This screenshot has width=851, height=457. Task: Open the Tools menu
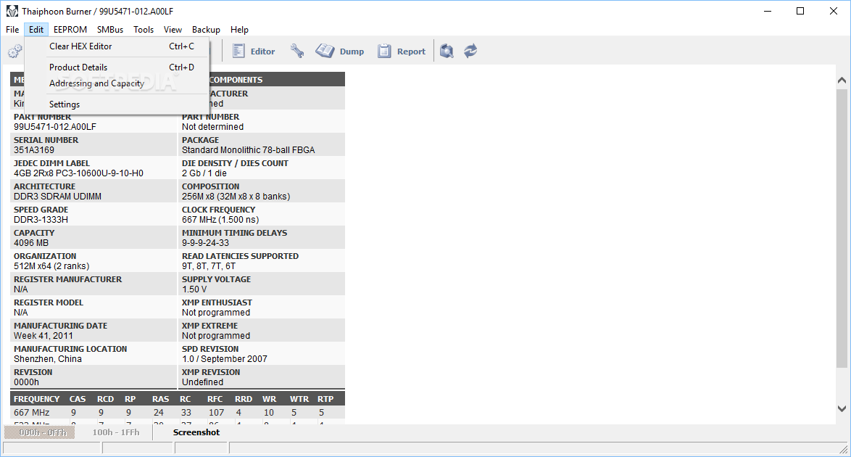(144, 29)
